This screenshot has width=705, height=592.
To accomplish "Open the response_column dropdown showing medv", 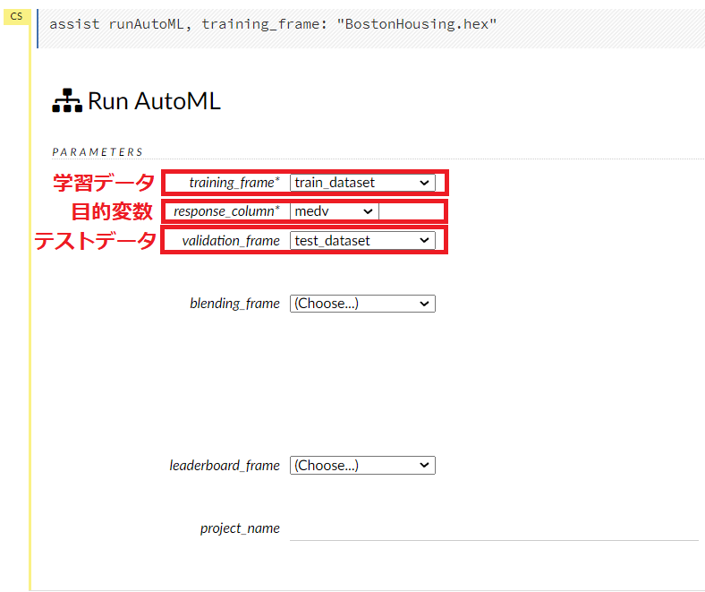I will [x=334, y=211].
